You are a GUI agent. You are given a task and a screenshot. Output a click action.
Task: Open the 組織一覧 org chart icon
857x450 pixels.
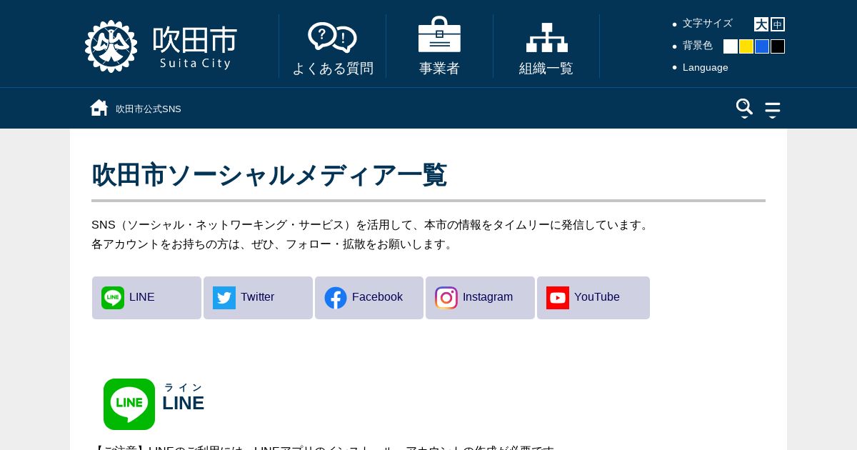tap(546, 37)
